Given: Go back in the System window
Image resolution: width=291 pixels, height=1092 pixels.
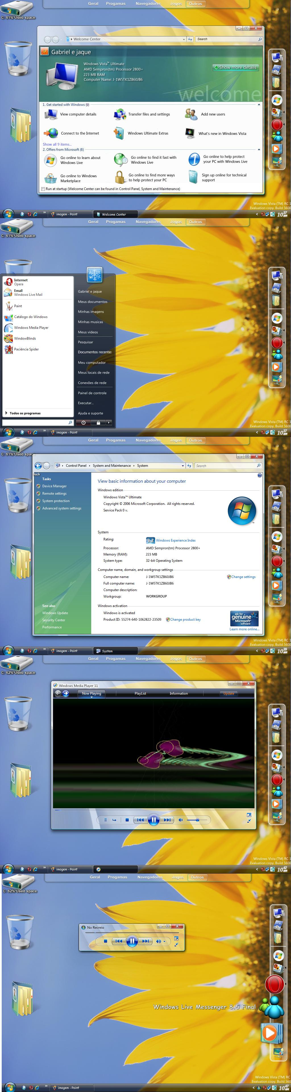Looking at the screenshot, I should click(x=38, y=465).
